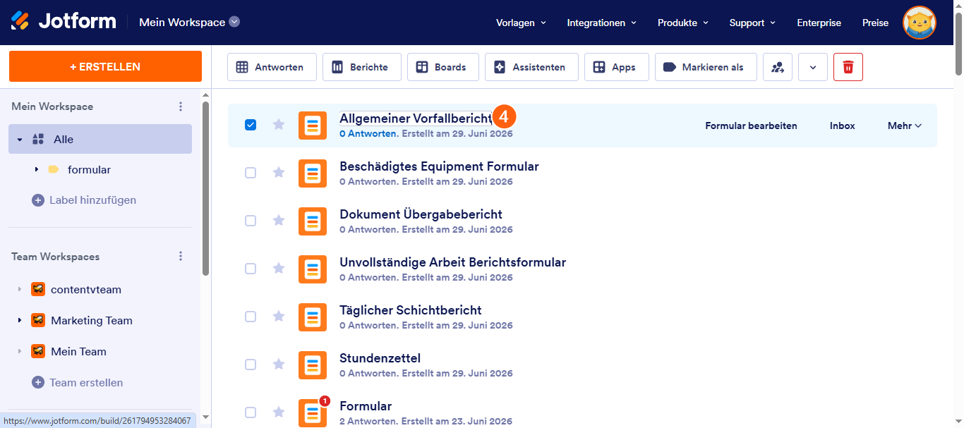Click the Beschädigtes Equipment Formular form icon
Image resolution: width=964 pixels, height=428 pixels.
click(313, 173)
